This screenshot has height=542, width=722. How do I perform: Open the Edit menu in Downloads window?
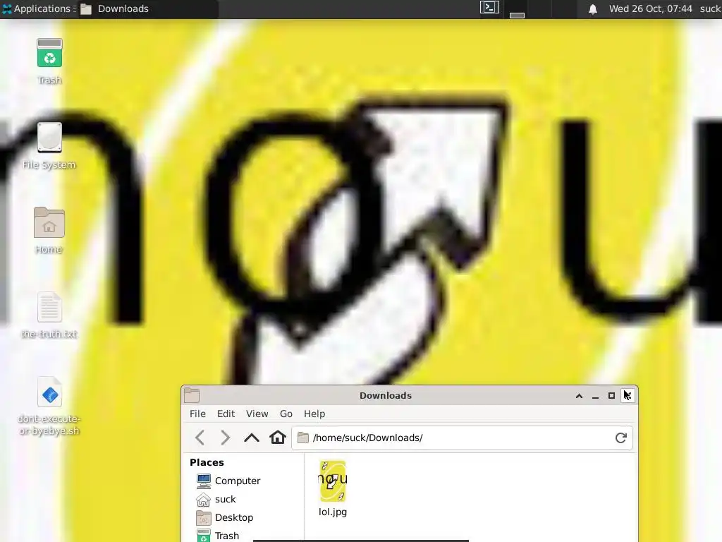[226, 414]
